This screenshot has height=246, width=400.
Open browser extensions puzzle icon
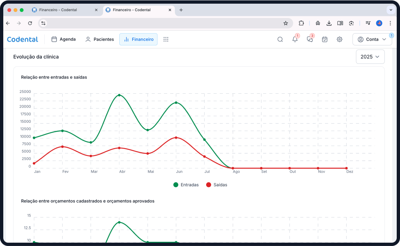301,23
